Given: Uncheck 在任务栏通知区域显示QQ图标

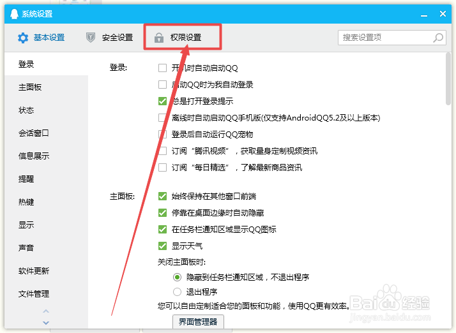Looking at the screenshot, I should point(163,230).
